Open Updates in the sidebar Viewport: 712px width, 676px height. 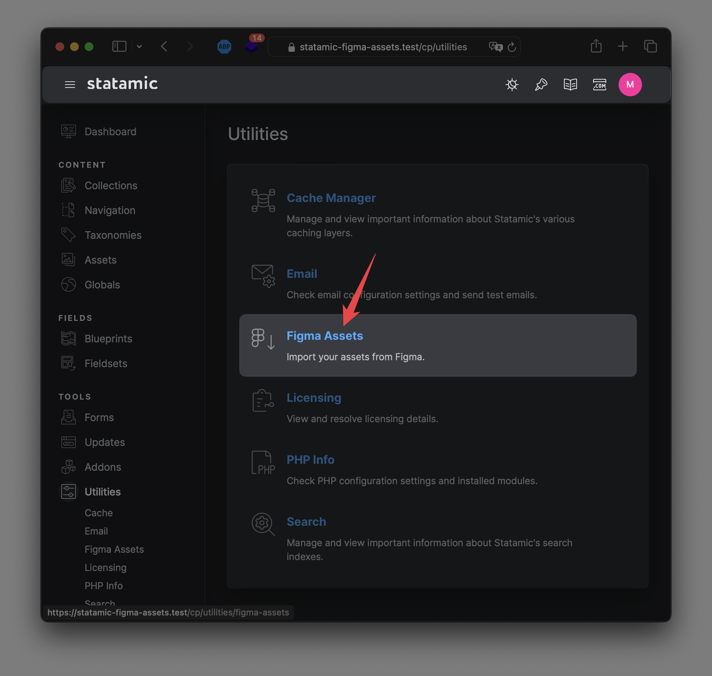(105, 442)
